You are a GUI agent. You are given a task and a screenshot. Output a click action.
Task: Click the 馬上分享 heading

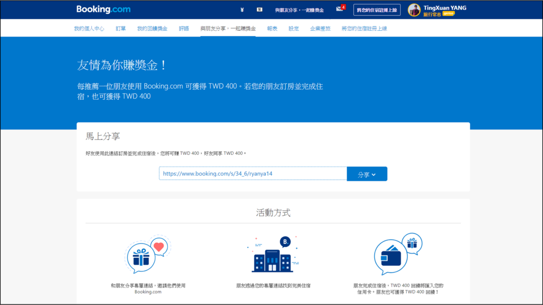(103, 136)
